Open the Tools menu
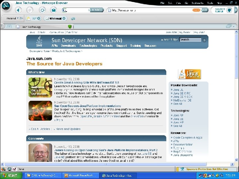239x179 pixels. 210,3
